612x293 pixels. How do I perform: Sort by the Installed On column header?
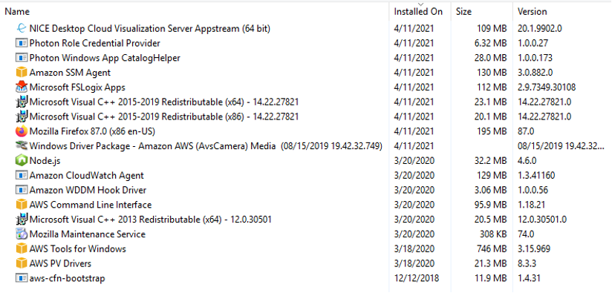point(418,12)
